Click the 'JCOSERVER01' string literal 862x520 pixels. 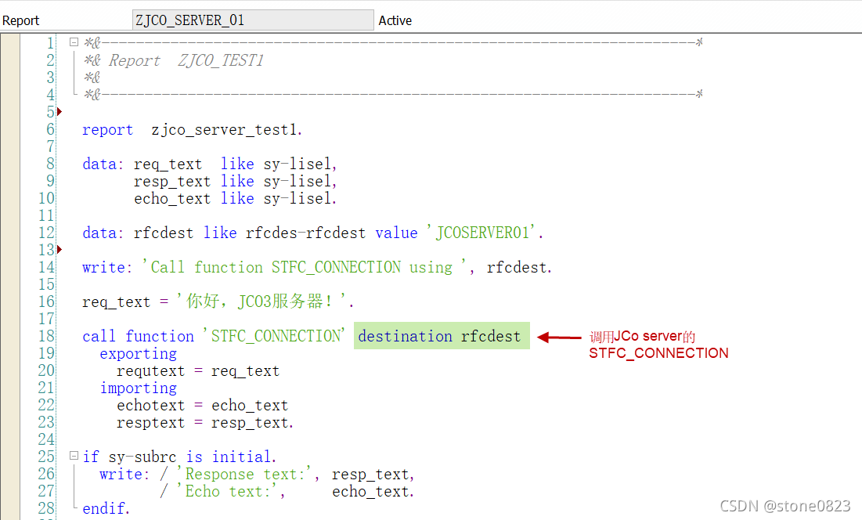click(x=481, y=233)
